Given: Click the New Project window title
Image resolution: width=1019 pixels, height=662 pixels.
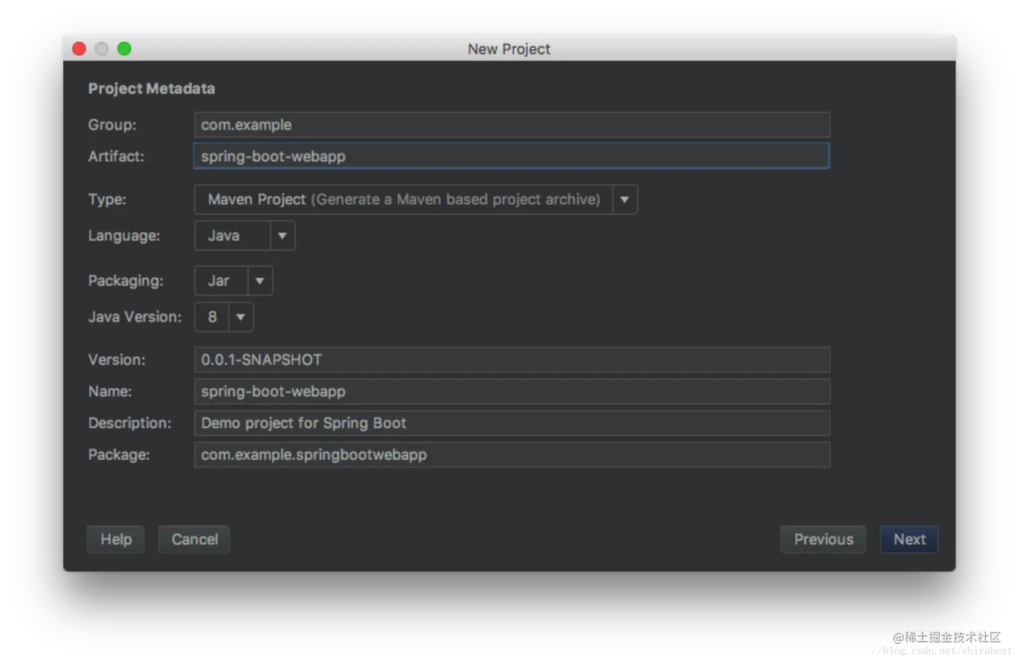Looking at the screenshot, I should 509,49.
